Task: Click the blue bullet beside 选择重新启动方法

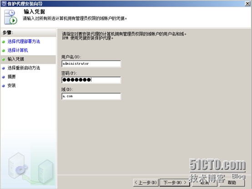Action: coord(4,68)
